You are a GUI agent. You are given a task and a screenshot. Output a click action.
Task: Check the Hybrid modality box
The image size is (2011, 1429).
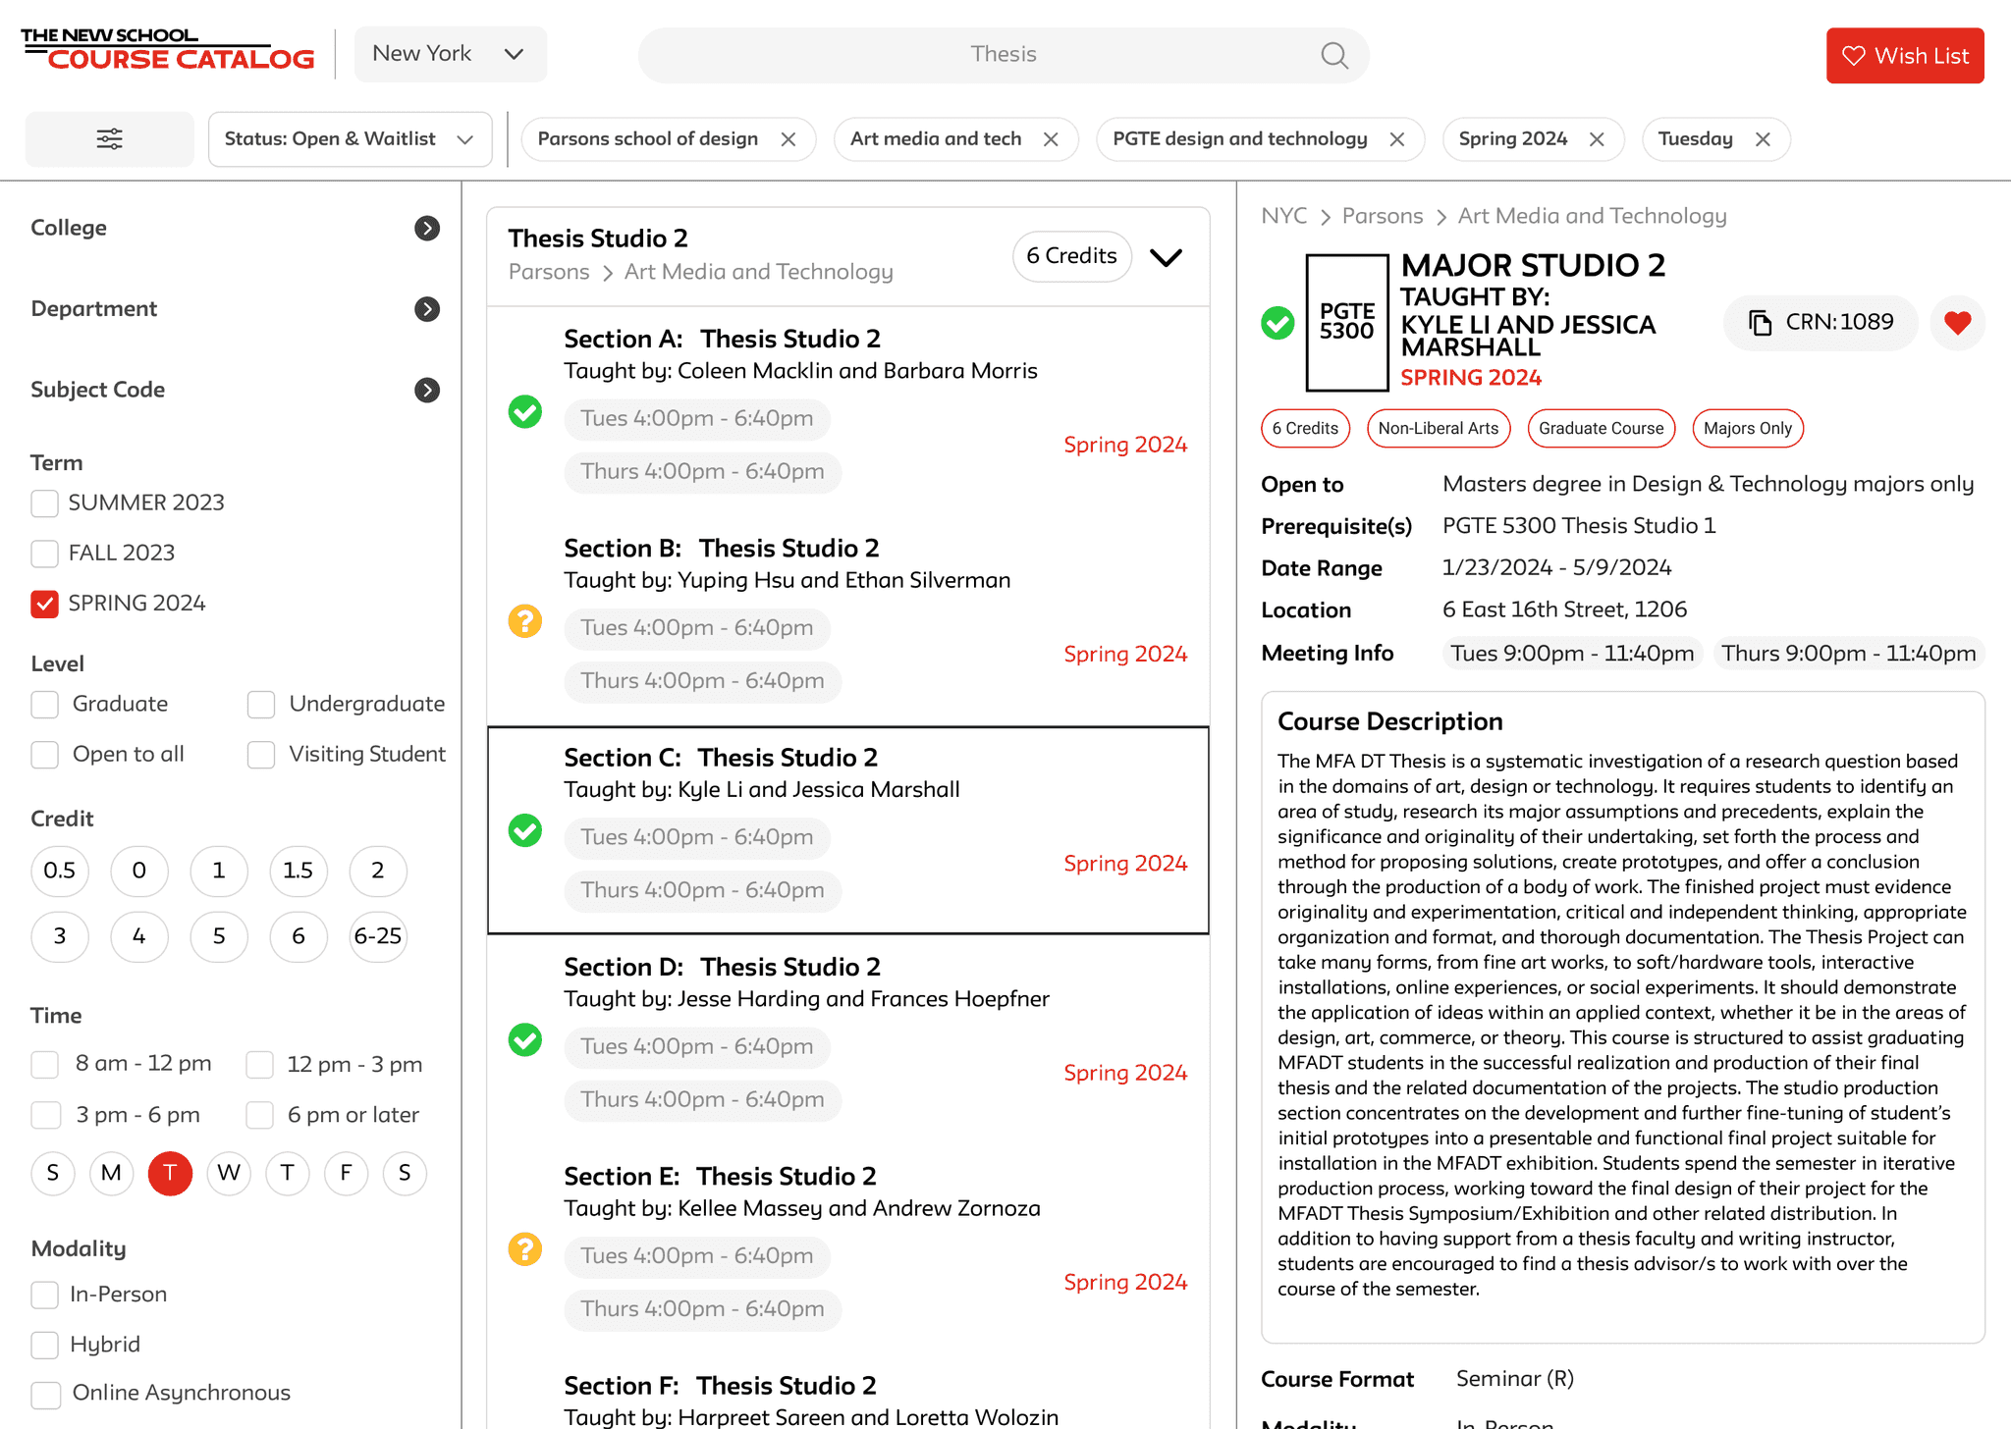[45, 1345]
